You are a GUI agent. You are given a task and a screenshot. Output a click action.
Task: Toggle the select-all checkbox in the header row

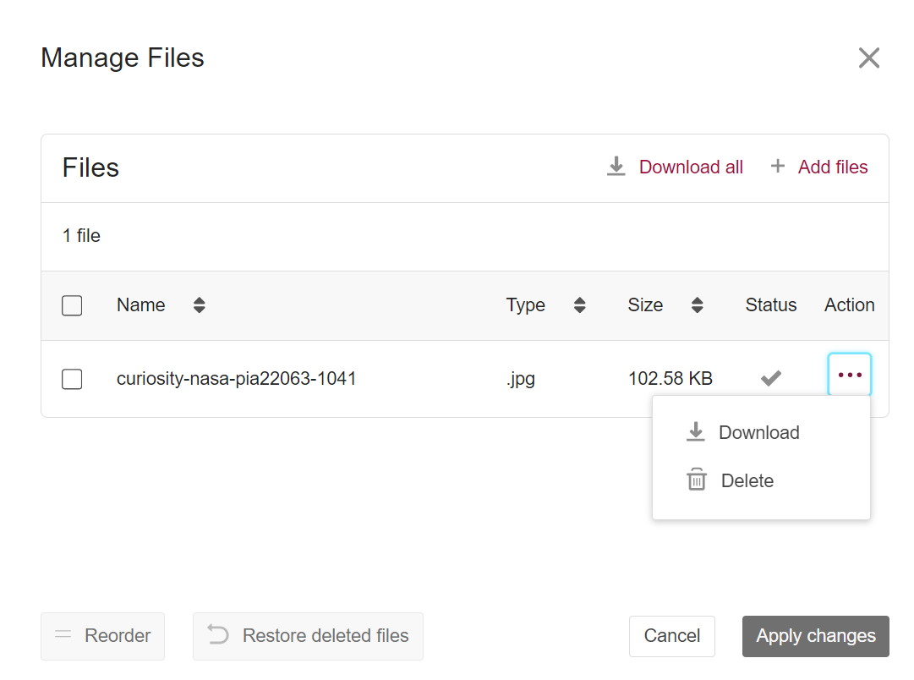[x=72, y=305]
